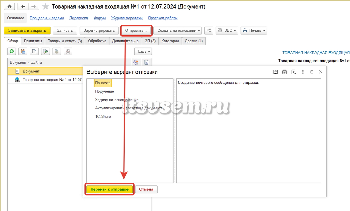Click the Отмена button
Screen dimensions: 350x211
click(x=146, y=189)
